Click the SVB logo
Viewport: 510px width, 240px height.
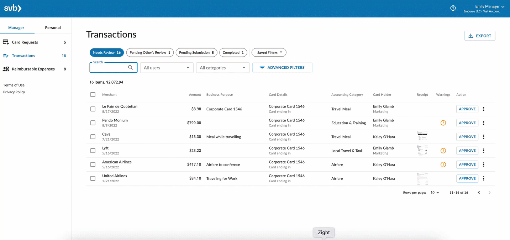[13, 8]
